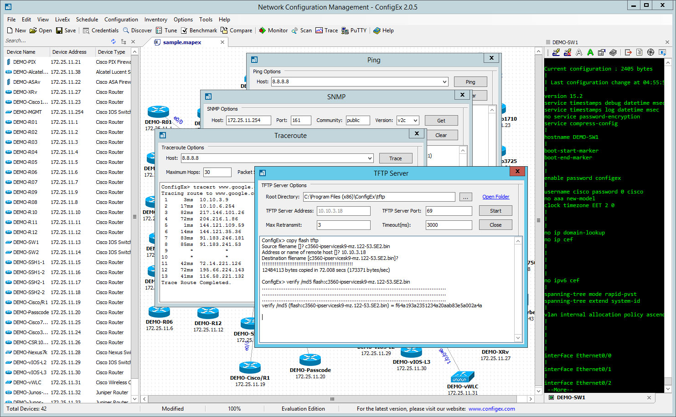Select DEMO-SW1 in the device list
The image size is (676, 417).
click(26, 242)
